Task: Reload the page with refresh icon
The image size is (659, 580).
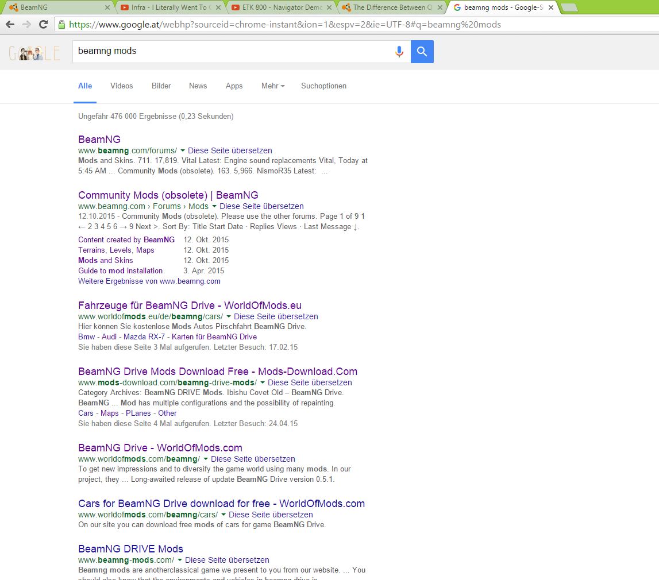Action: point(43,24)
